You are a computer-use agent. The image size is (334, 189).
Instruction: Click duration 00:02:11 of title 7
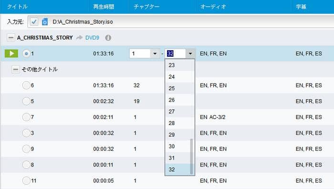[x=103, y=117]
